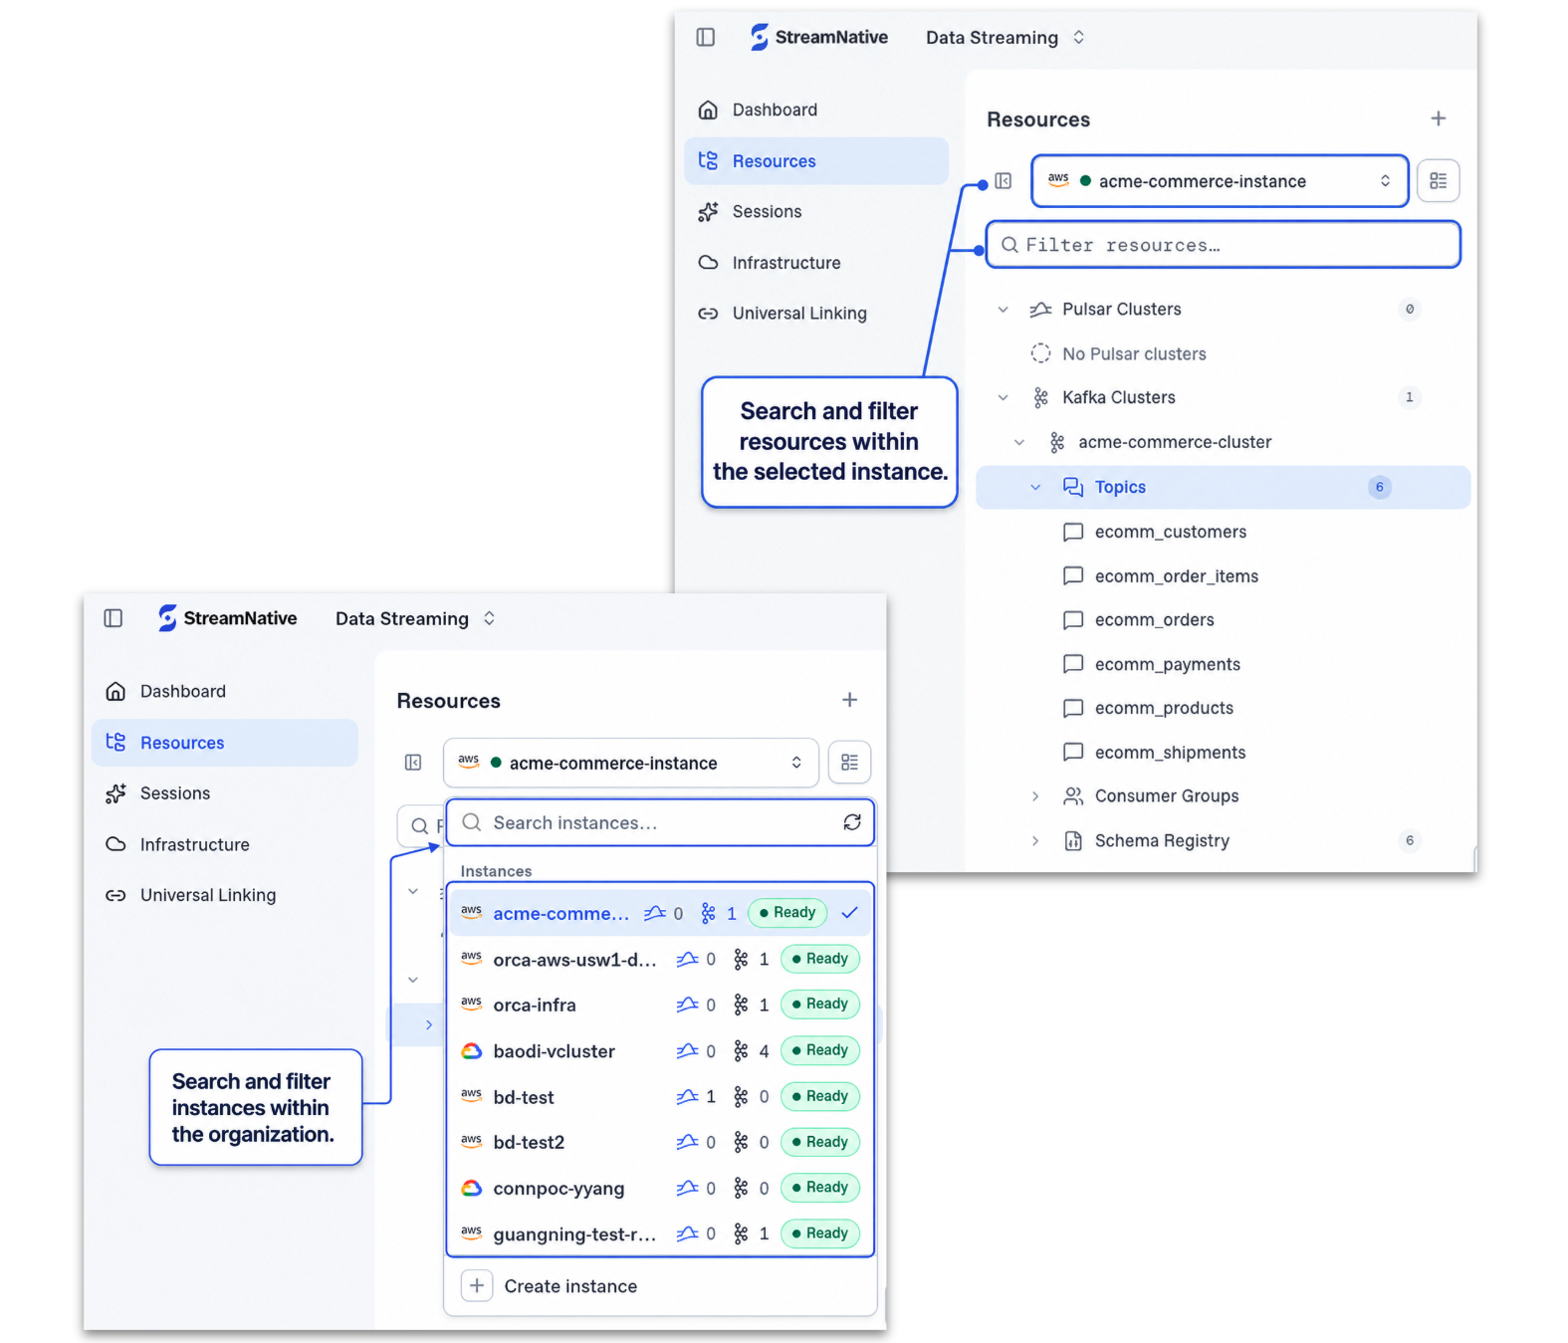Image resolution: width=1568 pixels, height=1343 pixels.
Task: Select connpoc-yyang instance
Action: [x=660, y=1188]
